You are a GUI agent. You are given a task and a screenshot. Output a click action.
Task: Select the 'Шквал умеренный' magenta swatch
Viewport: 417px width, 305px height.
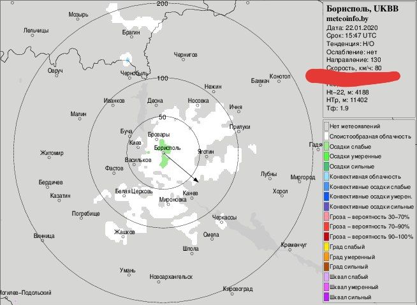click(326, 287)
